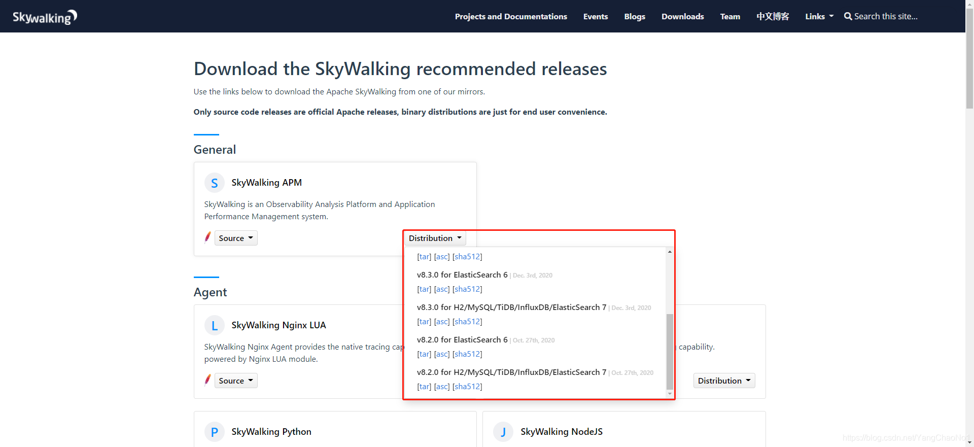Click the 'SkyWalking Python' card title
The height and width of the screenshot is (447, 974).
[271, 432]
